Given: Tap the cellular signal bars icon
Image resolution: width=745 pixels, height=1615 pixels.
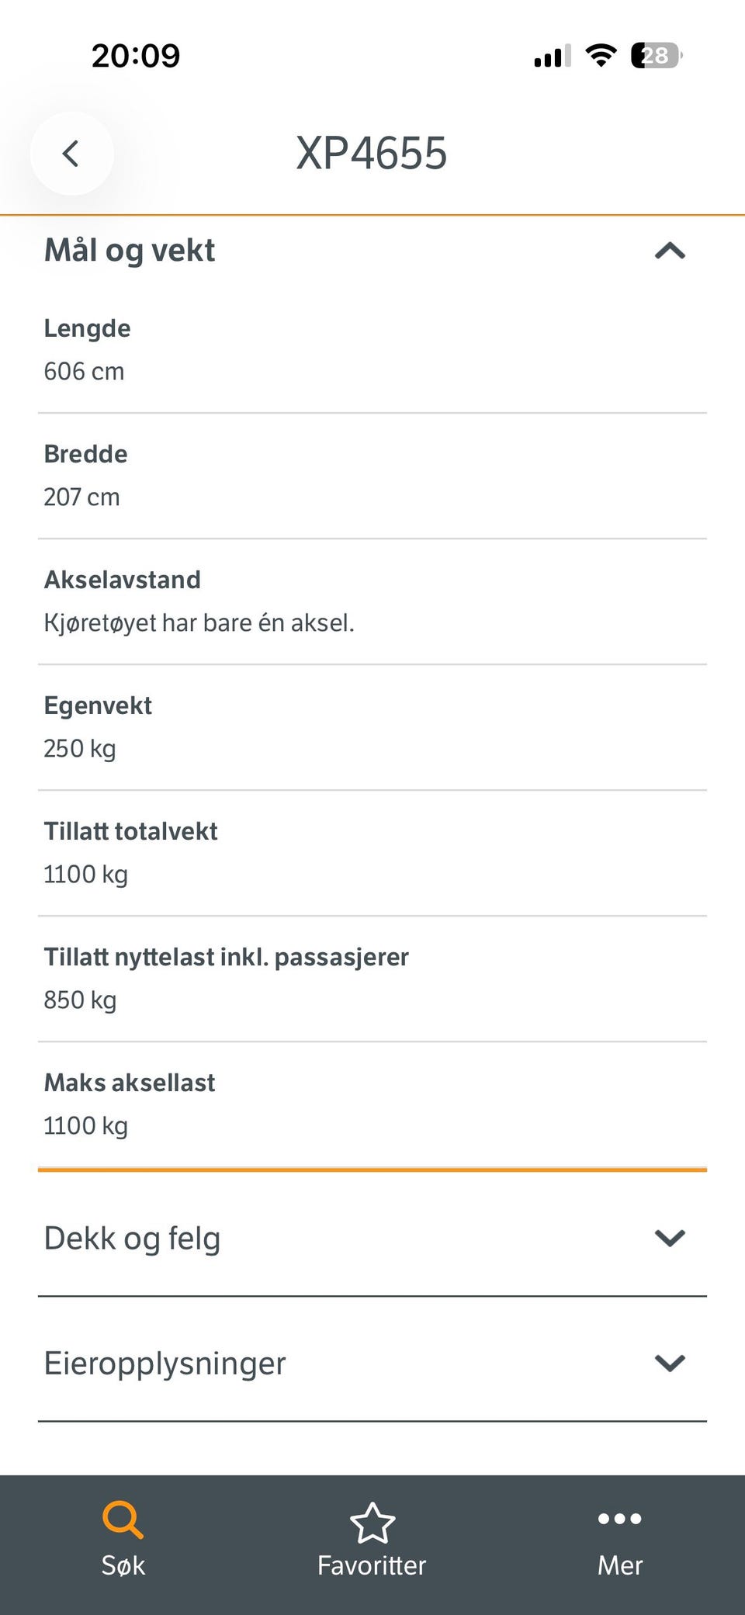Looking at the screenshot, I should [x=553, y=56].
